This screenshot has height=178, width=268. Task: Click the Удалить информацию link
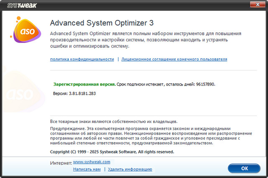[x=130, y=169]
